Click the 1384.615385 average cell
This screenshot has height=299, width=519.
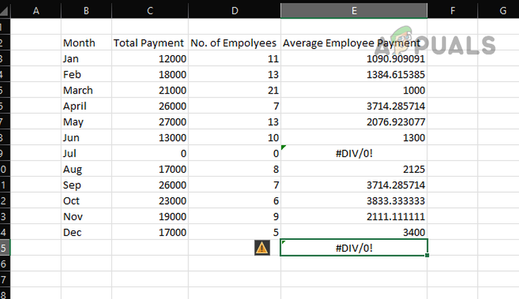[x=354, y=74]
